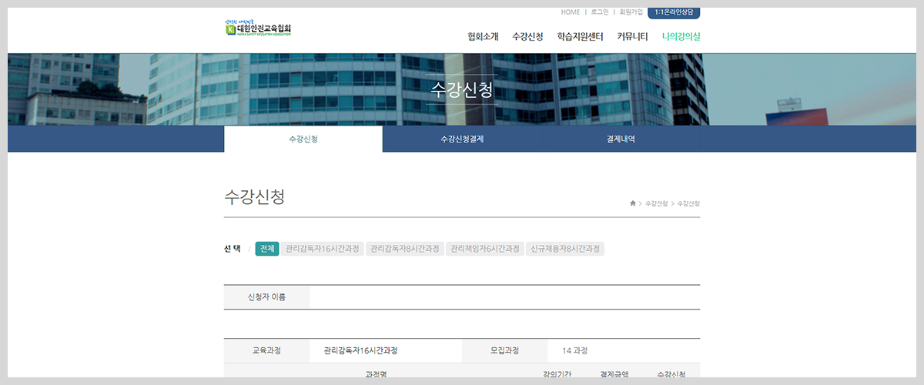Select 수강신청 in the main navigation
Screen dimensions: 924x385
[527, 36]
